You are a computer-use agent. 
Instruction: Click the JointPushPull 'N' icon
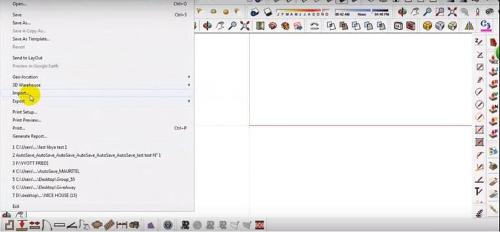pyautogui.click(x=493, y=108)
